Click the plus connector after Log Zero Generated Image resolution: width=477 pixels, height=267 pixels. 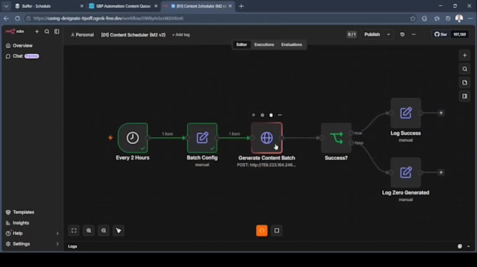pyautogui.click(x=441, y=173)
